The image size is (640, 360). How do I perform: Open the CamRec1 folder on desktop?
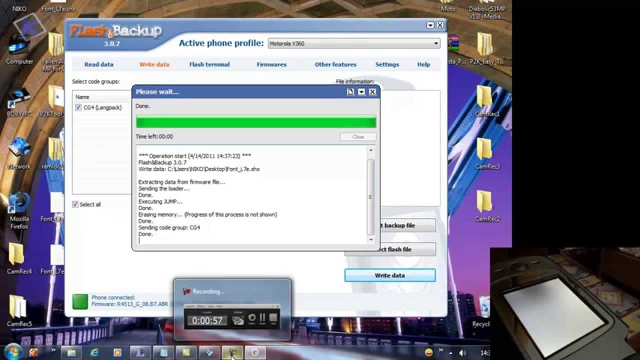[487, 101]
